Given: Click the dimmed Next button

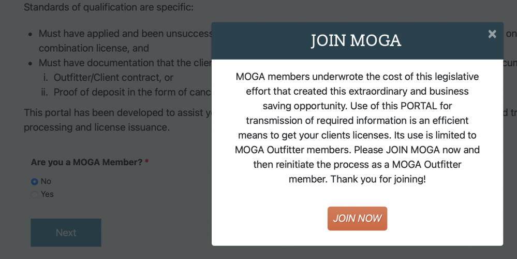Looking at the screenshot, I should [66, 233].
